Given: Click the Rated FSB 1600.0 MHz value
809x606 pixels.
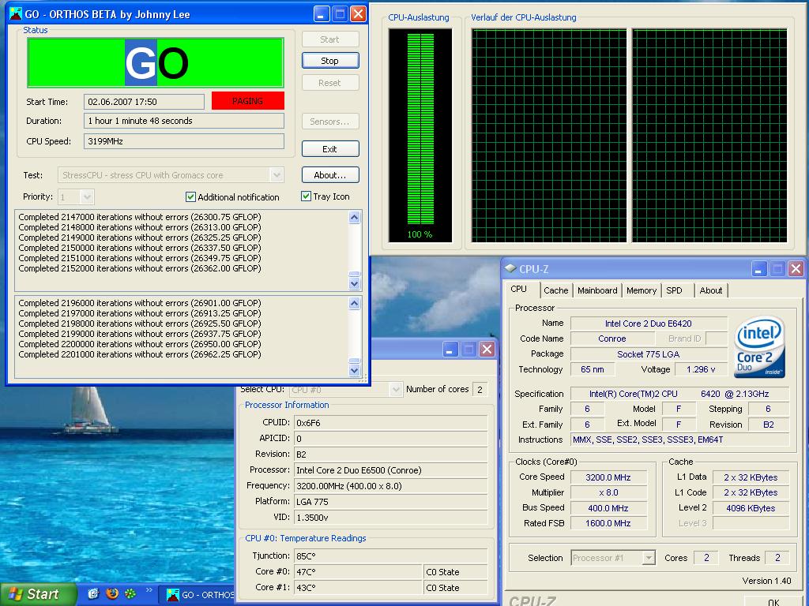Looking at the screenshot, I should pyautogui.click(x=608, y=524).
